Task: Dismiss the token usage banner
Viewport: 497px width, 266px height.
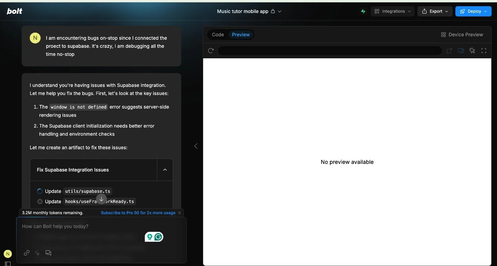Action: (180, 213)
